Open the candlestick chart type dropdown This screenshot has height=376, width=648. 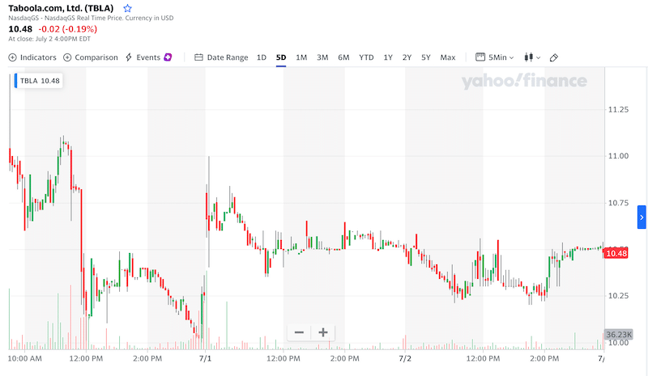pos(532,57)
